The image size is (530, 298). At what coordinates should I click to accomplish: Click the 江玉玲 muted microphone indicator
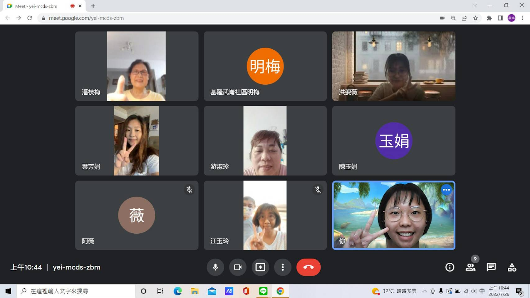[x=318, y=190]
